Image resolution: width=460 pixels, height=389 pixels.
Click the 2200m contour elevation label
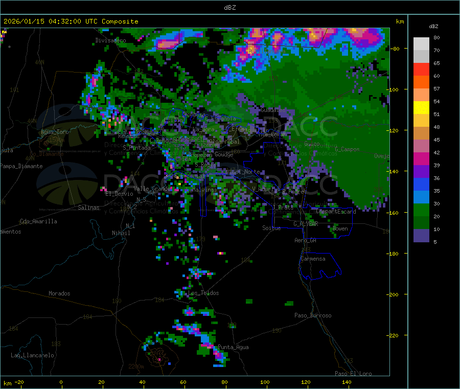click(x=136, y=367)
